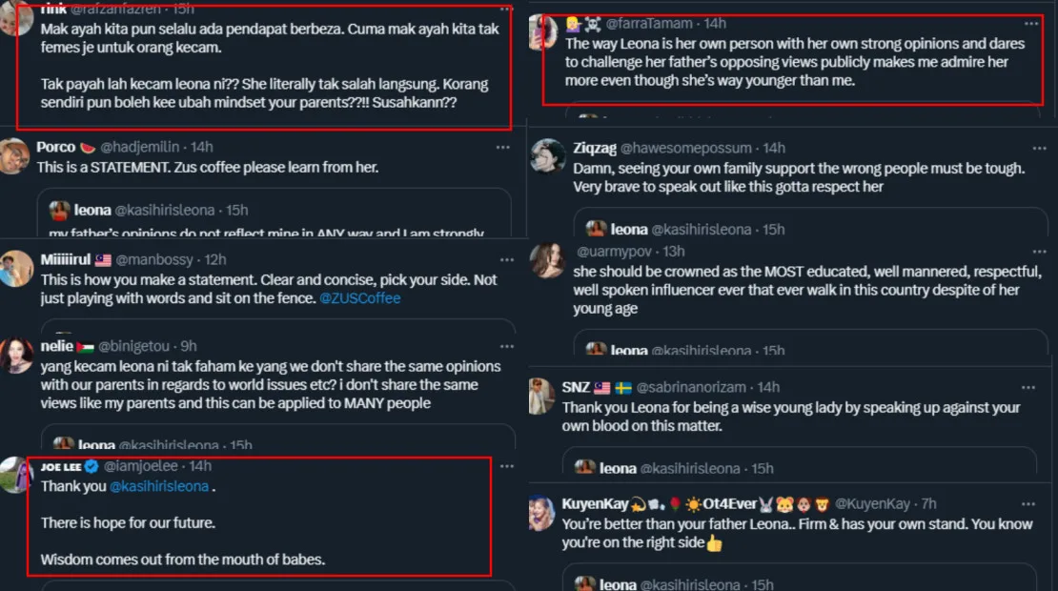Click the @sabrinanorizam username handle

coord(693,387)
